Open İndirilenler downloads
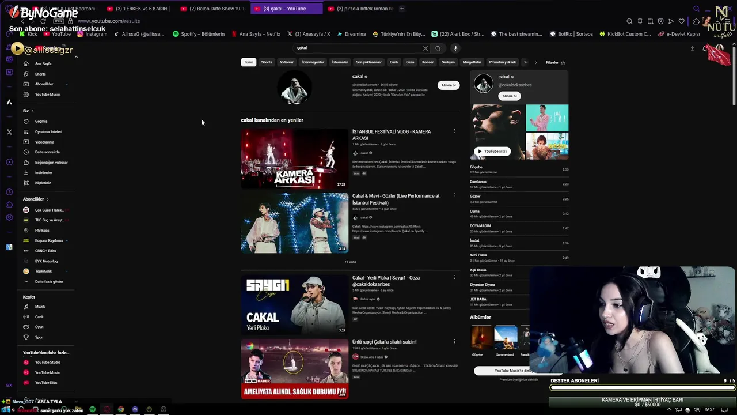737x415 pixels. click(43, 173)
